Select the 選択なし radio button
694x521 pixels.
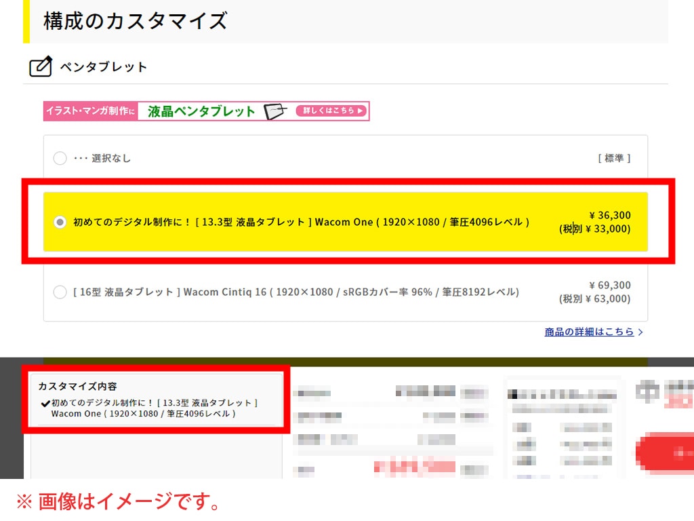60,158
